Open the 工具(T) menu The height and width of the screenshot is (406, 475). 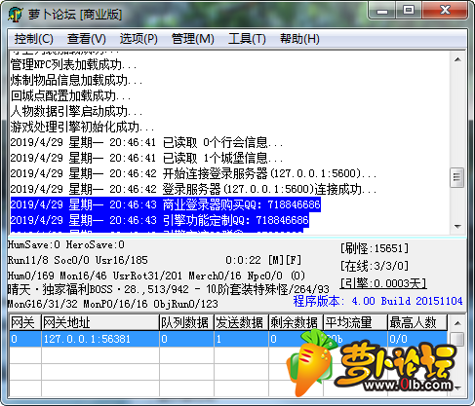[x=247, y=39]
